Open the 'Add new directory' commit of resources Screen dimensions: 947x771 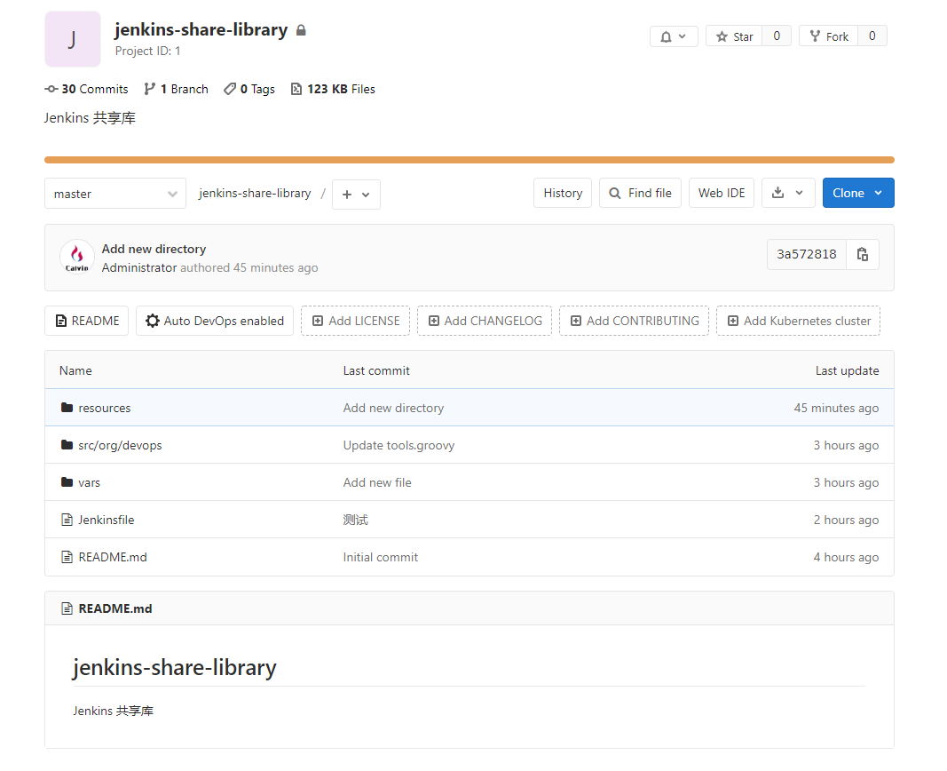tap(393, 409)
